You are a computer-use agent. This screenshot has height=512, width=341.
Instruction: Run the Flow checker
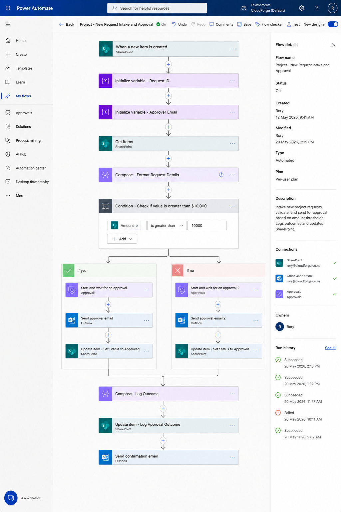[269, 24]
